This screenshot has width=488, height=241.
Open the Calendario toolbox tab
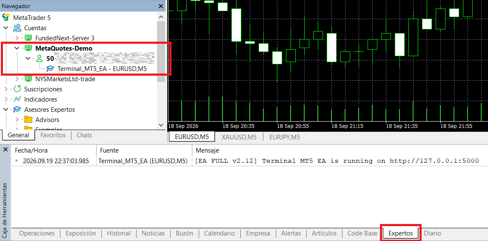click(220, 233)
